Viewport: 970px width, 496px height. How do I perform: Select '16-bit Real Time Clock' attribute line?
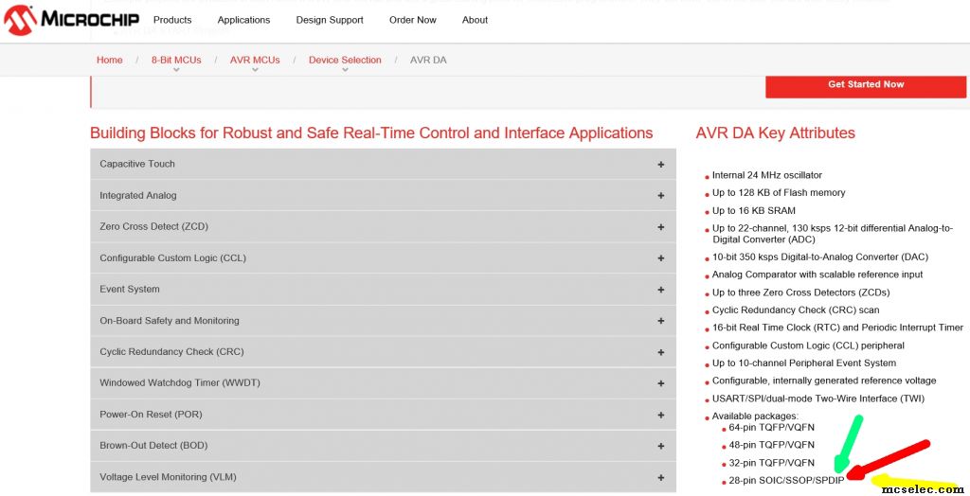[837, 328]
